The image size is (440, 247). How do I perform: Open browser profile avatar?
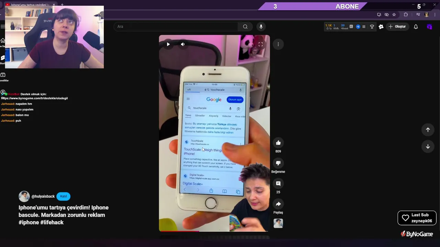[x=427, y=14]
